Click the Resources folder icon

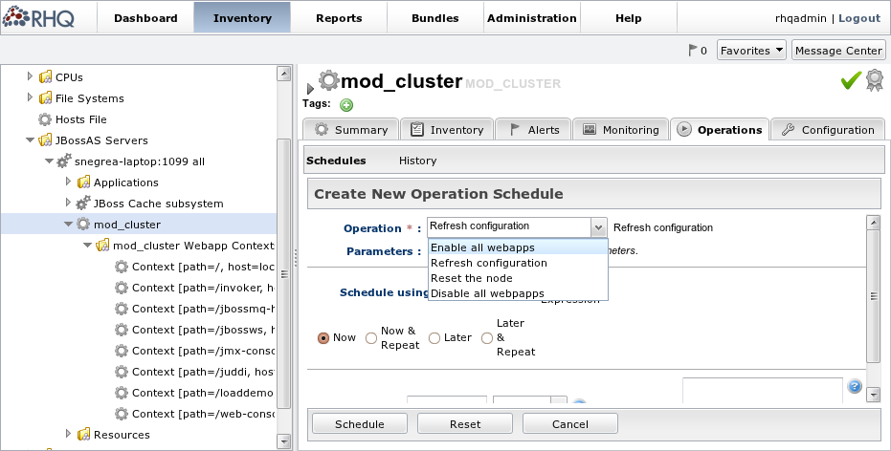tap(83, 435)
